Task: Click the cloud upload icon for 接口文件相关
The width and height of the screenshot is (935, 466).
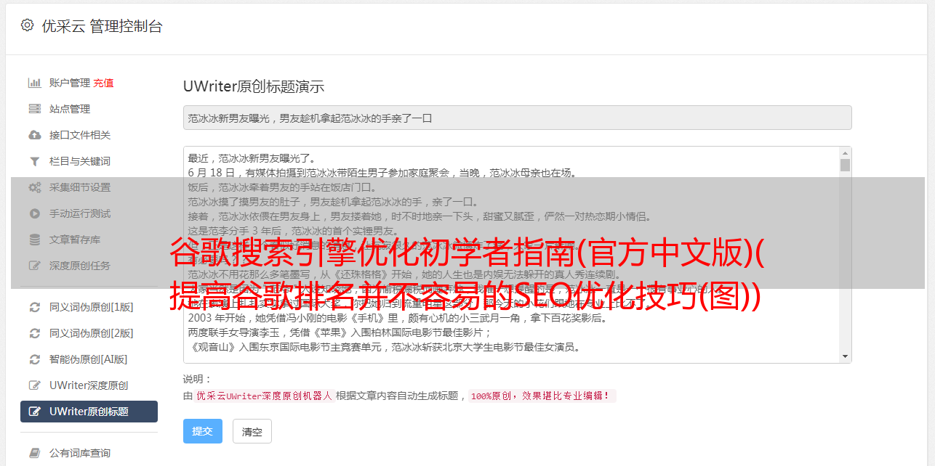Action: 34,135
